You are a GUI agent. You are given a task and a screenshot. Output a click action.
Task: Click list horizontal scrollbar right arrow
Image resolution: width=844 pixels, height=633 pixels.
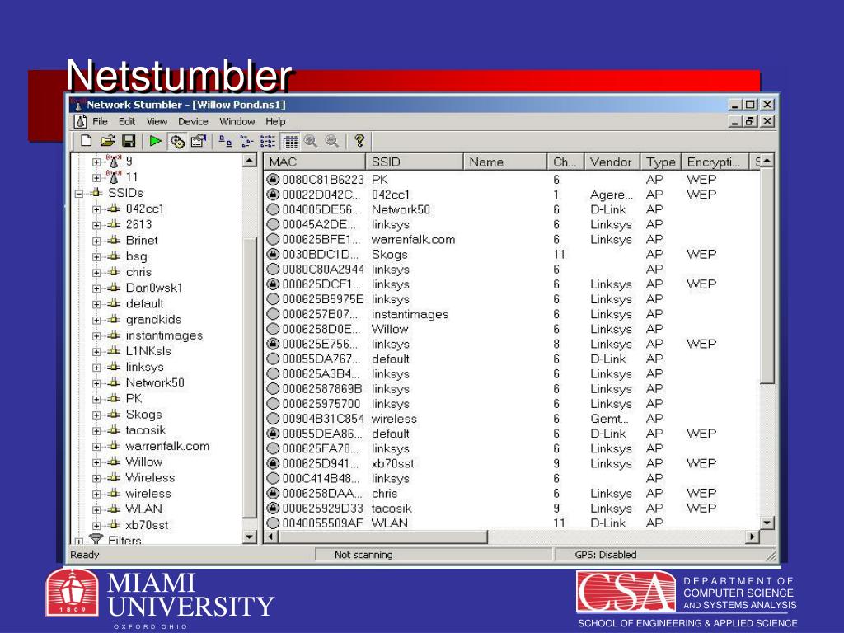tap(752, 537)
